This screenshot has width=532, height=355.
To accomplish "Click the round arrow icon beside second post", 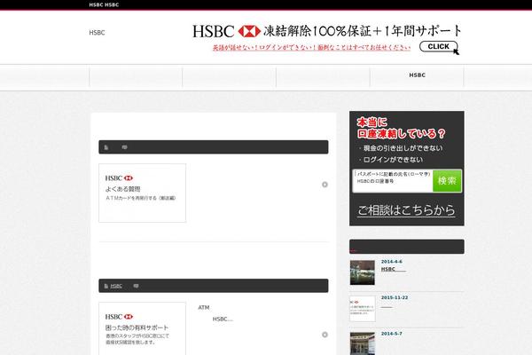I will coord(325,335).
